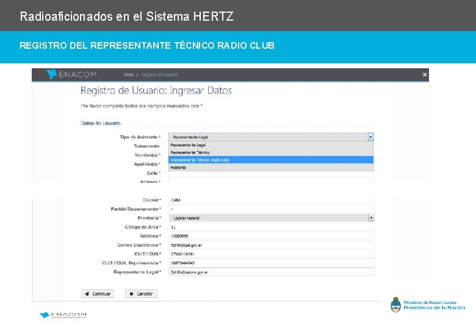Click the Código de Área field

[x=272, y=227]
